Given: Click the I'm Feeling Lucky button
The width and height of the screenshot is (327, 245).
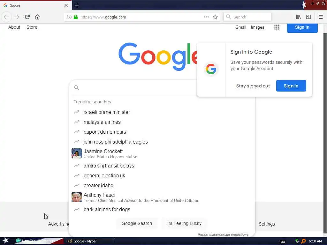Looking at the screenshot, I should (x=184, y=223).
